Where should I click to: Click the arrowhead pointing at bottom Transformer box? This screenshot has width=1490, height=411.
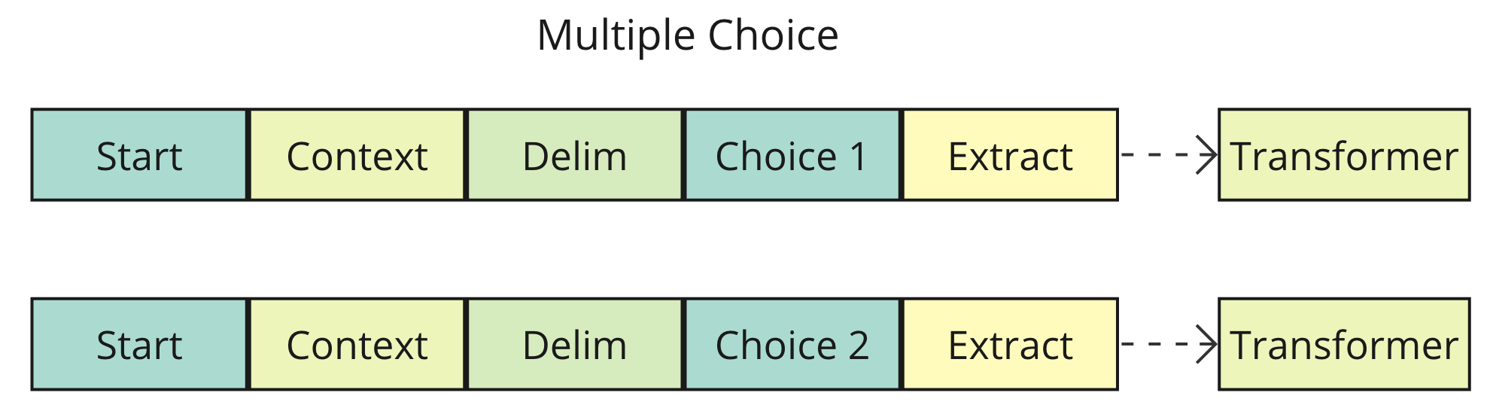pyautogui.click(x=1210, y=344)
